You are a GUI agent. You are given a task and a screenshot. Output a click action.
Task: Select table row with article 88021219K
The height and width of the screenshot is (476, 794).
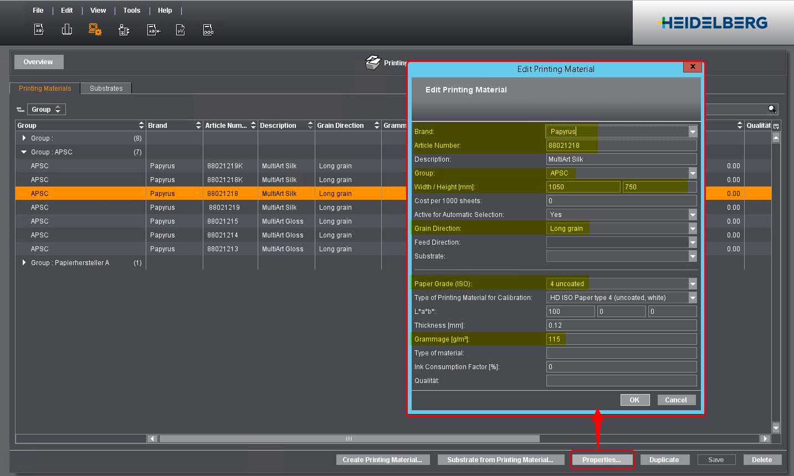tap(211, 166)
